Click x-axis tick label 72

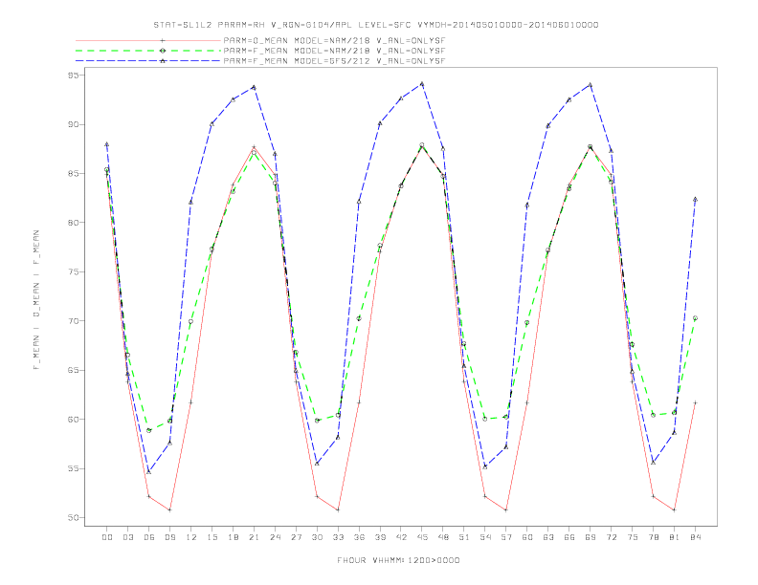pos(612,537)
